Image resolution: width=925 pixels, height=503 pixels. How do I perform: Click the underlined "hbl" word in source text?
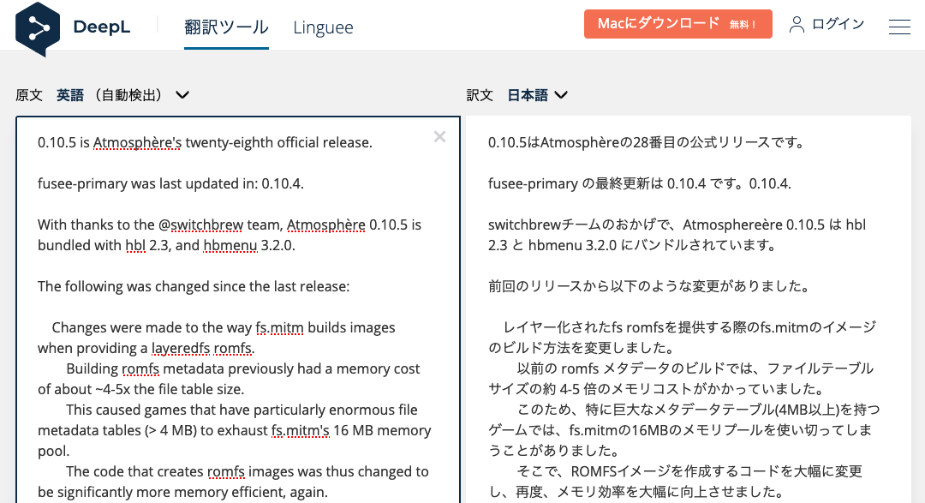[135, 246]
